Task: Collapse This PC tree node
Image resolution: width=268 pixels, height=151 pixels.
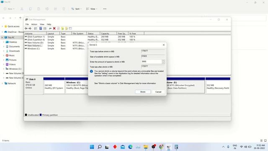Action: click(x=2, y=37)
